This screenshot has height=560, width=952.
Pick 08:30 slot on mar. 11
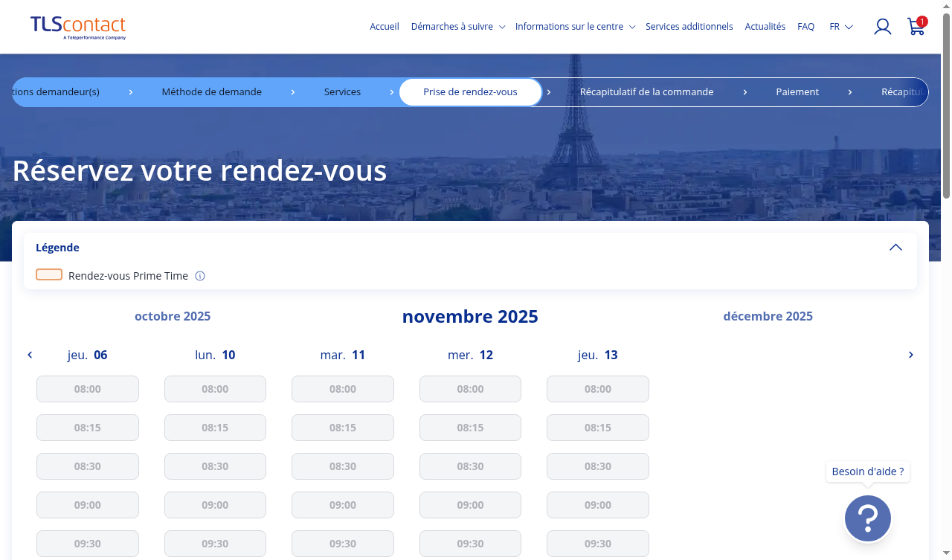(x=343, y=466)
